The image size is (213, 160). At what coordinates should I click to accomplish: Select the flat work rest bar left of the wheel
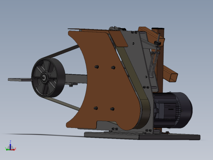click(20, 80)
